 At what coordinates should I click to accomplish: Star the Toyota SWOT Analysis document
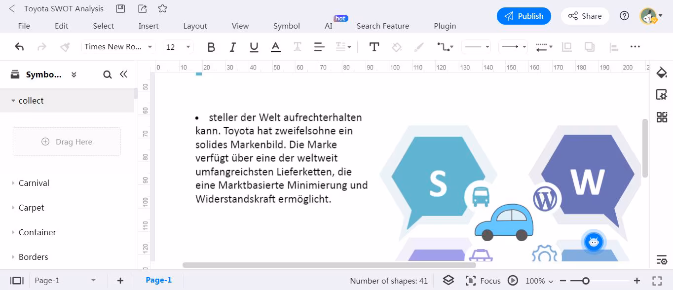[x=162, y=8]
